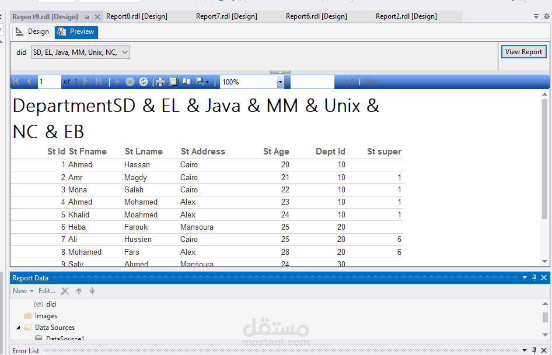
Task: Click back to parent report arrow
Action: [x=117, y=82]
